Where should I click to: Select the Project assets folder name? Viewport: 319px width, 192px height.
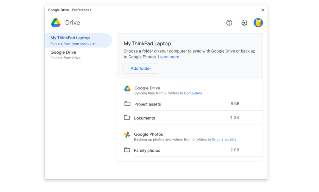click(x=147, y=104)
